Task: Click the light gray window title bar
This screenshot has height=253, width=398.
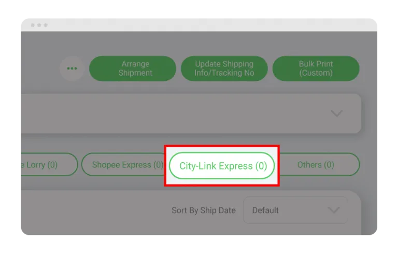Action: 199,25
